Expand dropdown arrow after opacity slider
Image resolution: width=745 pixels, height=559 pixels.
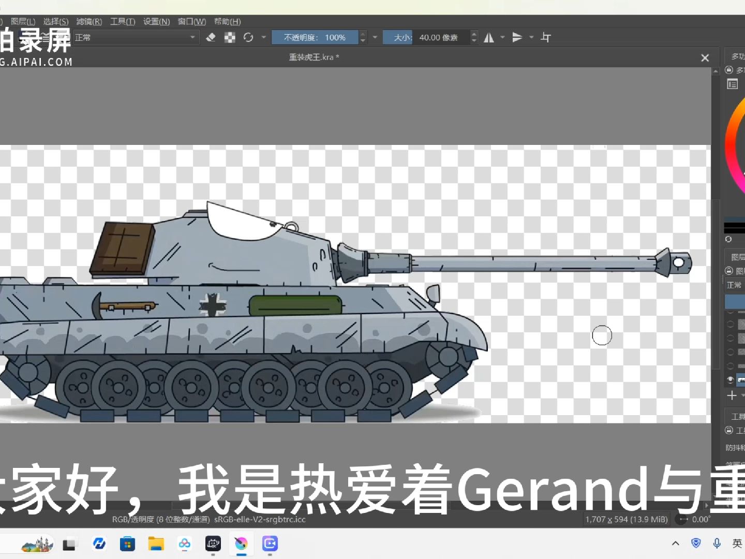(x=375, y=37)
